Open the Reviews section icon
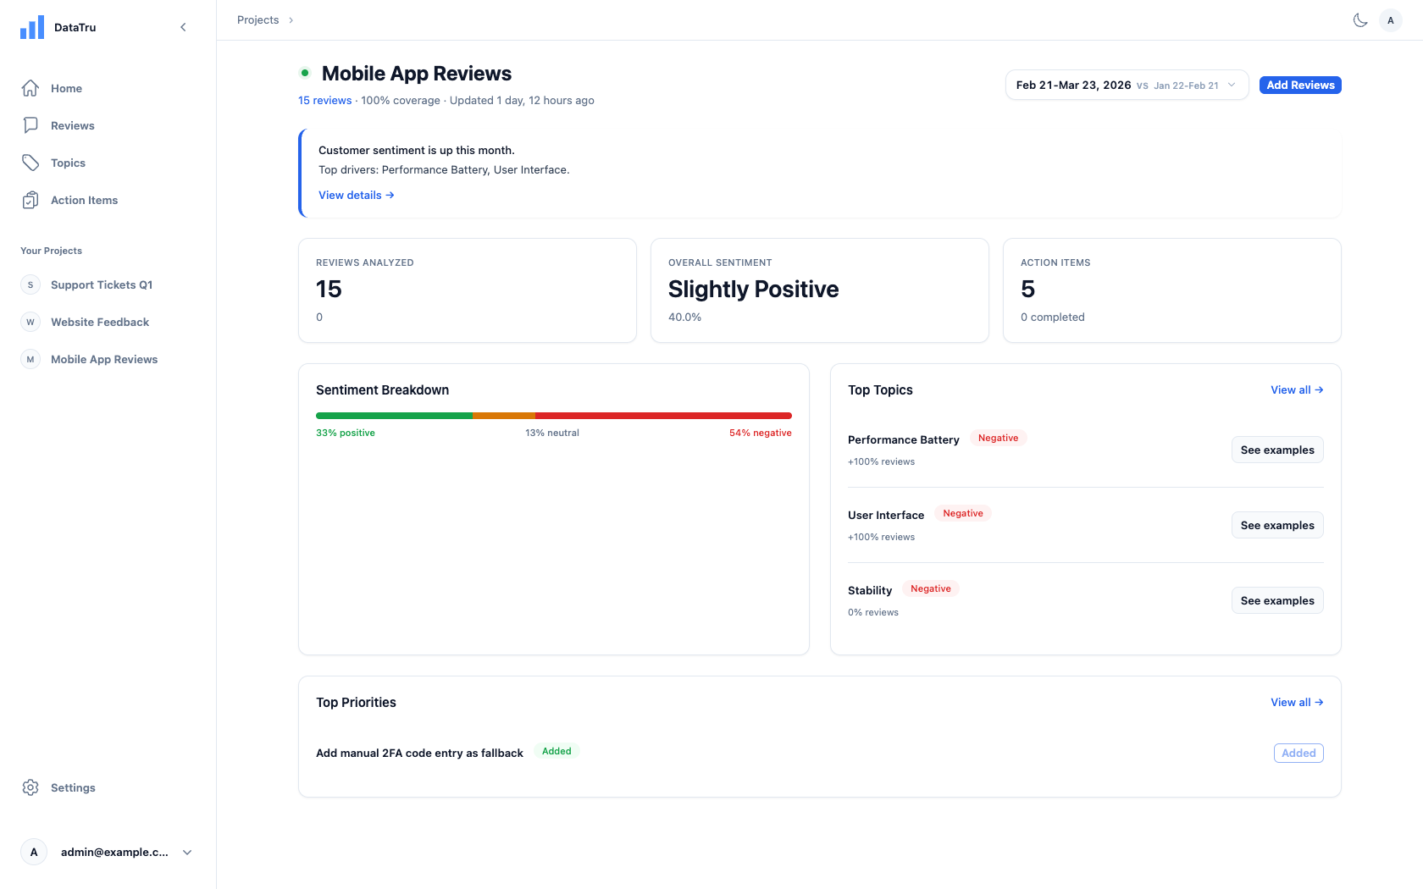 click(30, 125)
